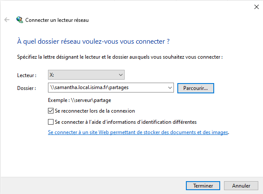This screenshot has width=263, height=194.
Task: Enable the different identification credentials checkbox
Action: click(x=51, y=122)
